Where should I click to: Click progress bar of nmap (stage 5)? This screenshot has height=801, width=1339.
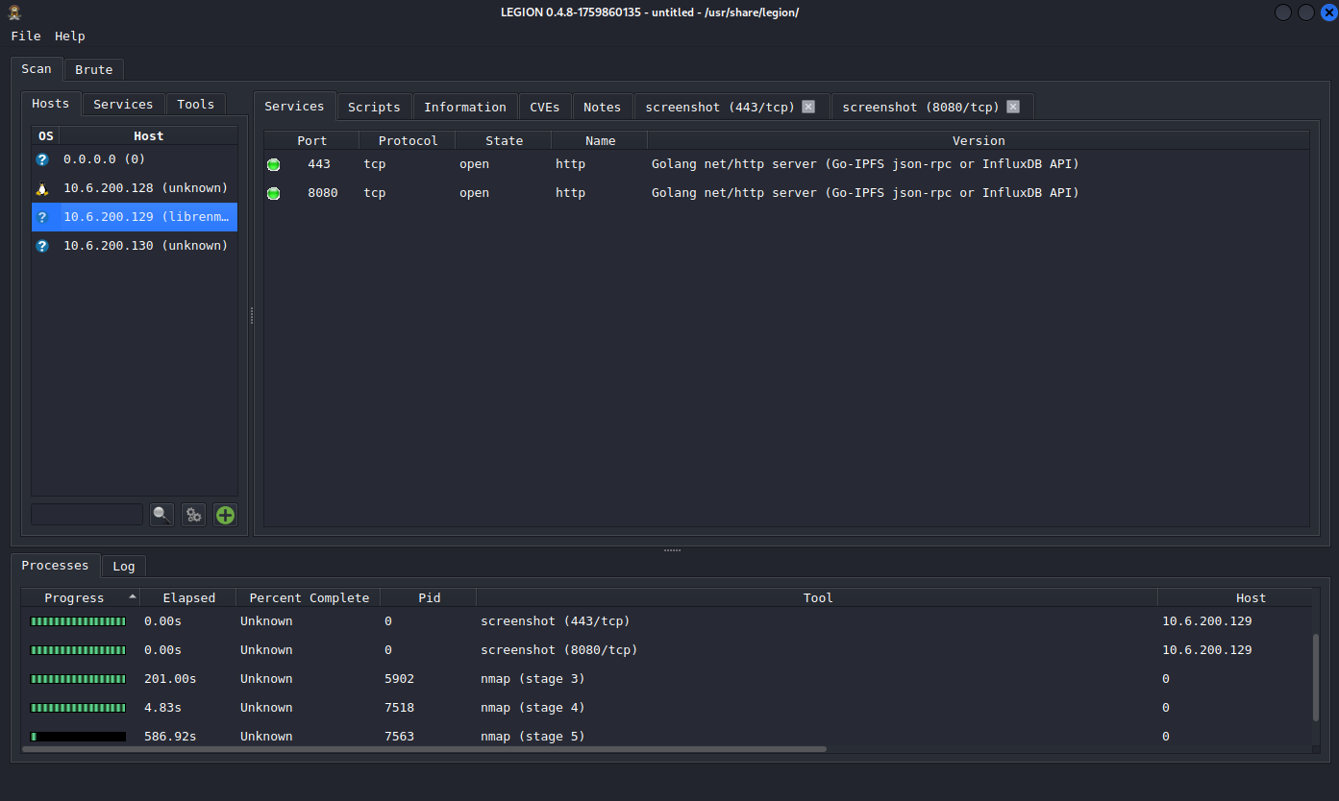click(x=78, y=737)
